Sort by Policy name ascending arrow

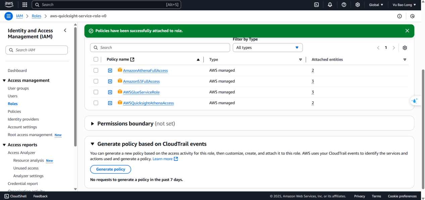[198, 60]
